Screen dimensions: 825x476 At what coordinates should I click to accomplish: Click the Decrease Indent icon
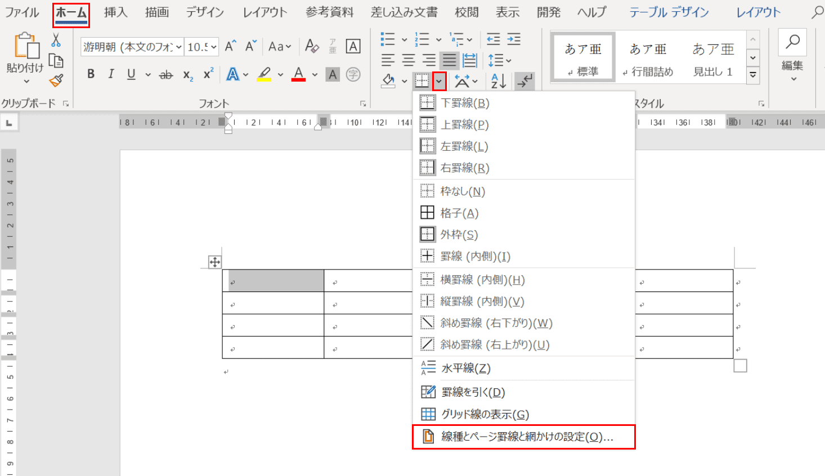pyautogui.click(x=493, y=39)
